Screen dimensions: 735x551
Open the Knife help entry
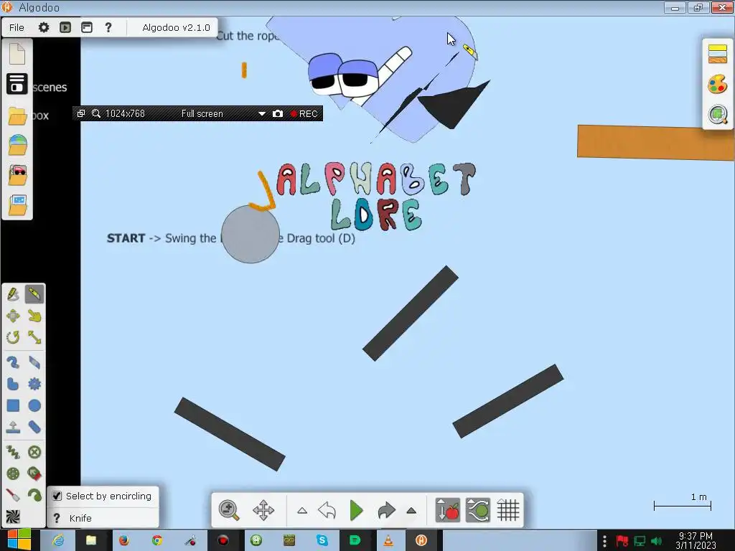click(103, 518)
